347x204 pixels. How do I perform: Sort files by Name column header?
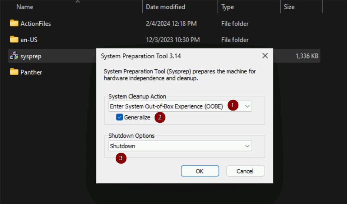(25, 7)
